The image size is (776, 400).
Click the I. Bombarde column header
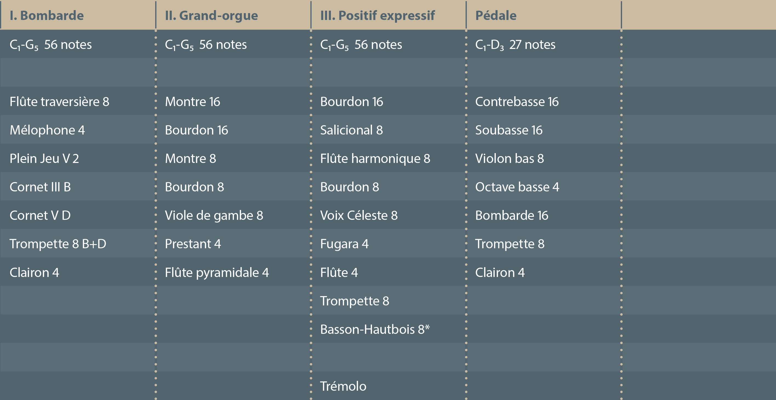[47, 16]
